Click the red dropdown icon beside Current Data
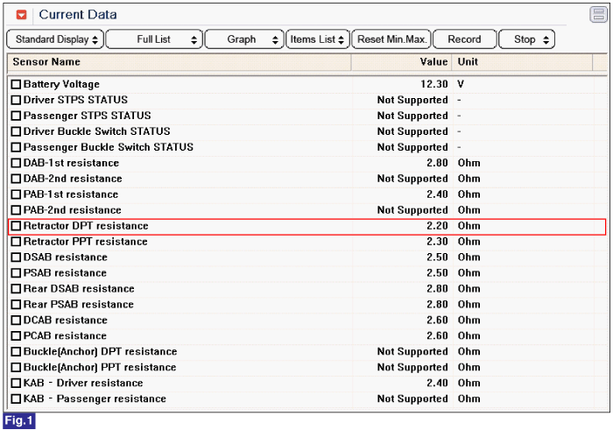 [x=22, y=15]
